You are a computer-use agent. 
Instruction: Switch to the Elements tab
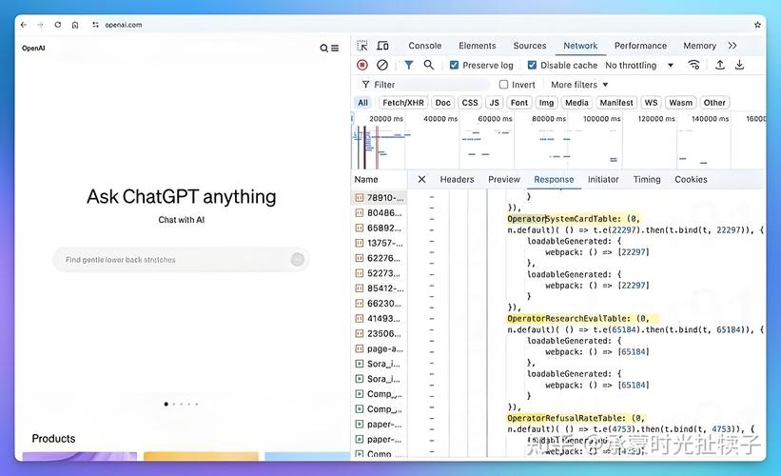(478, 46)
